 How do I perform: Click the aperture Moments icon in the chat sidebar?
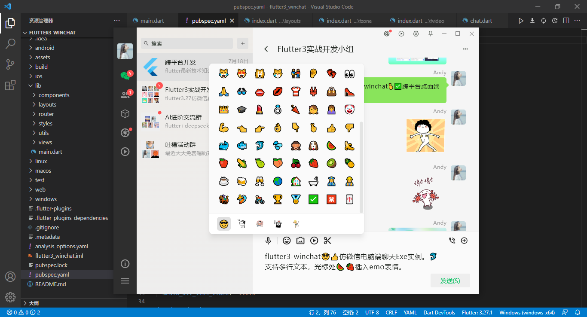click(x=125, y=133)
